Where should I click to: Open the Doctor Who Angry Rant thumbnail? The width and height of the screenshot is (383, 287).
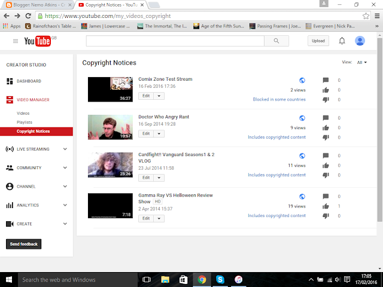(110, 127)
